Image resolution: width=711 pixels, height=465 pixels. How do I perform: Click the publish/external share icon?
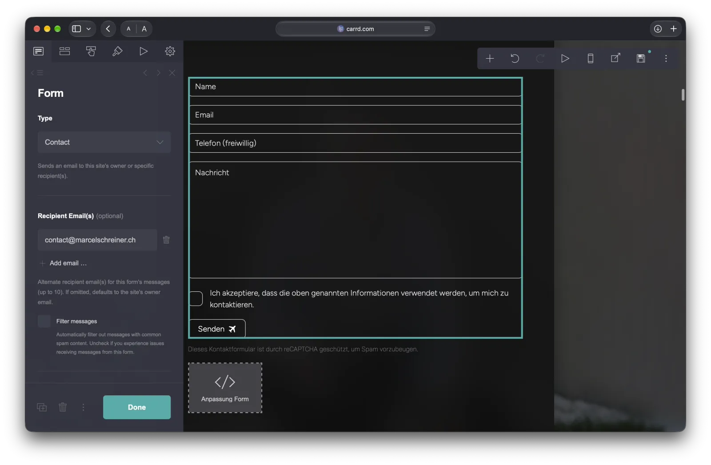615,58
